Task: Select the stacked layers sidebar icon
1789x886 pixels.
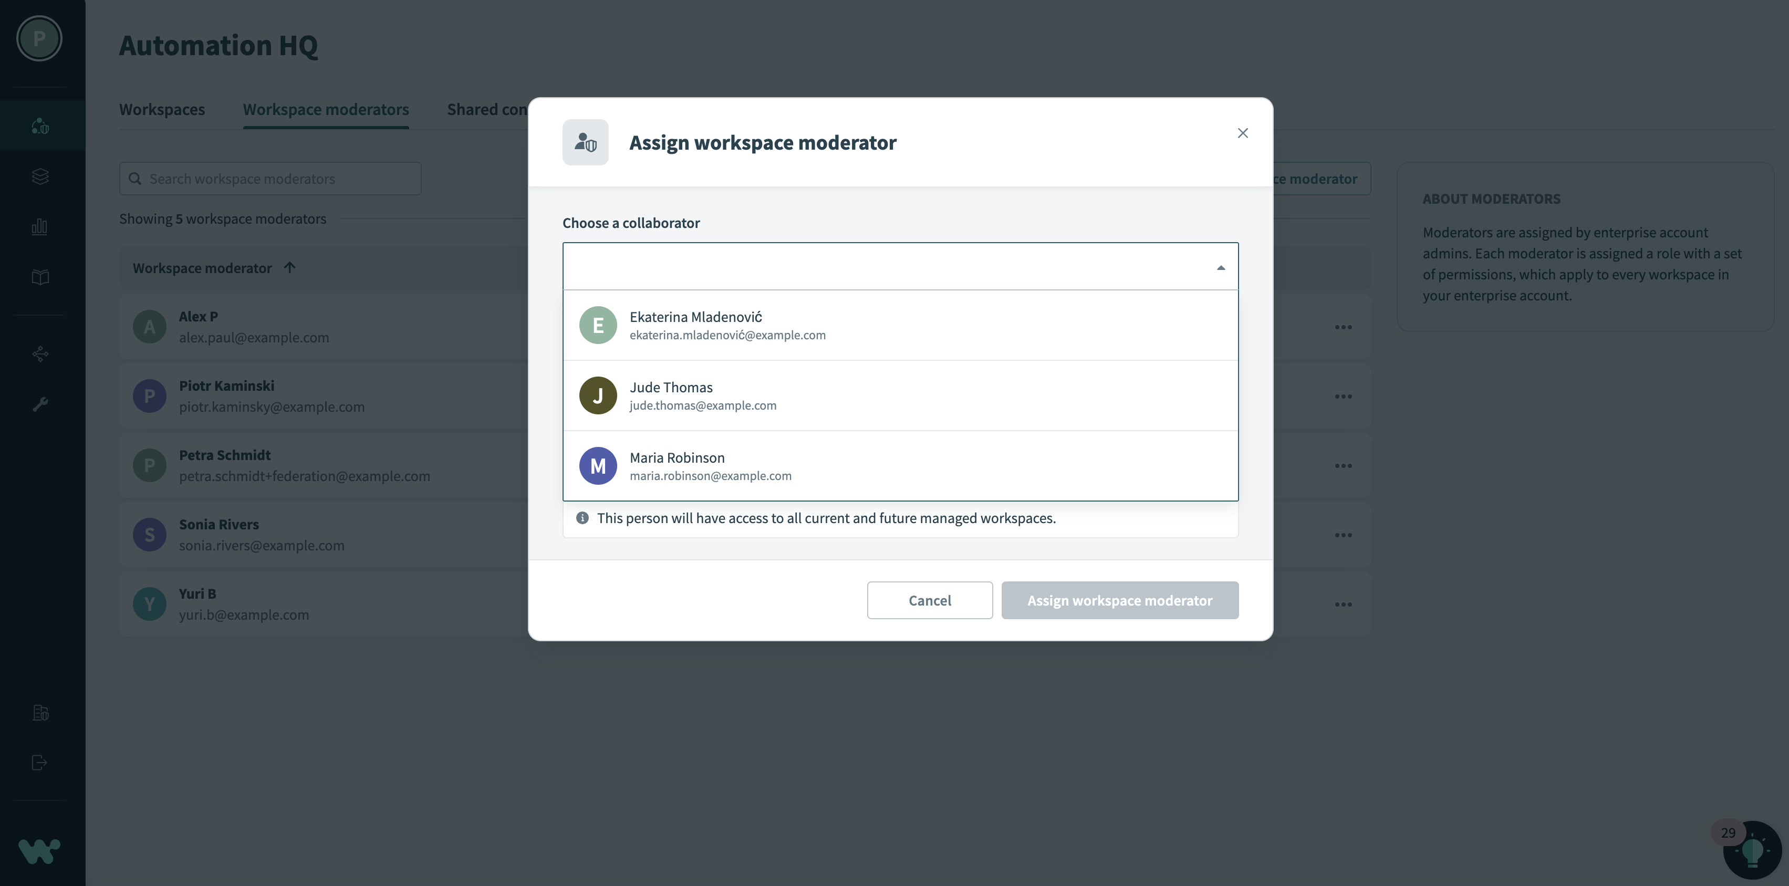Action: click(39, 176)
